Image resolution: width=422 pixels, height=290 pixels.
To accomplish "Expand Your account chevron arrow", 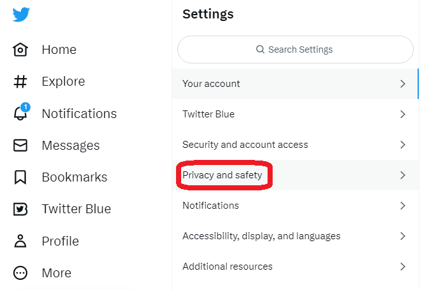I will pos(403,84).
